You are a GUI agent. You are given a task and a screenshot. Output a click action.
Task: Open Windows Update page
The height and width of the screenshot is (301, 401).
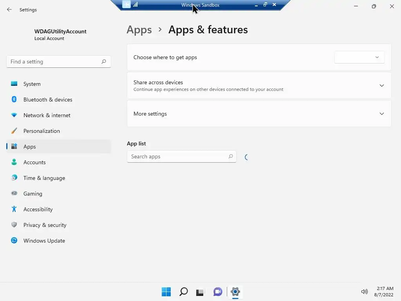59,241
